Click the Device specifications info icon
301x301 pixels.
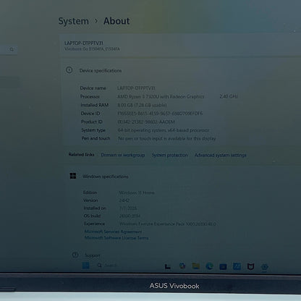[x=69, y=70]
